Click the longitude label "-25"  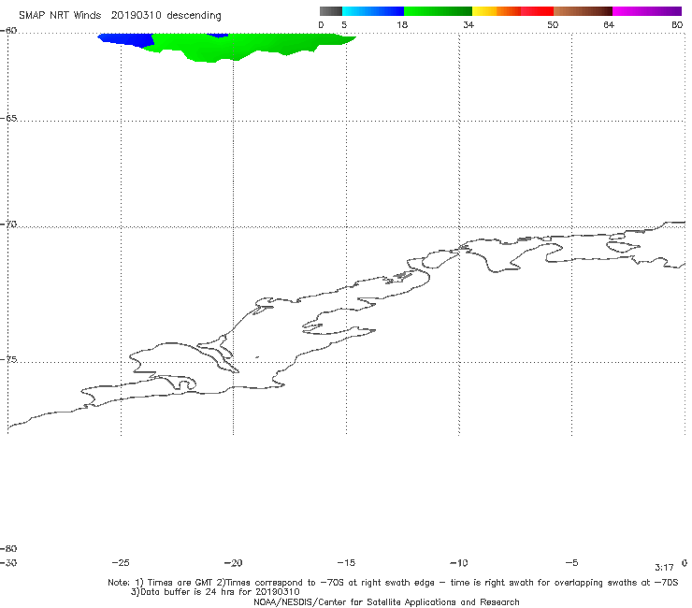point(121,563)
